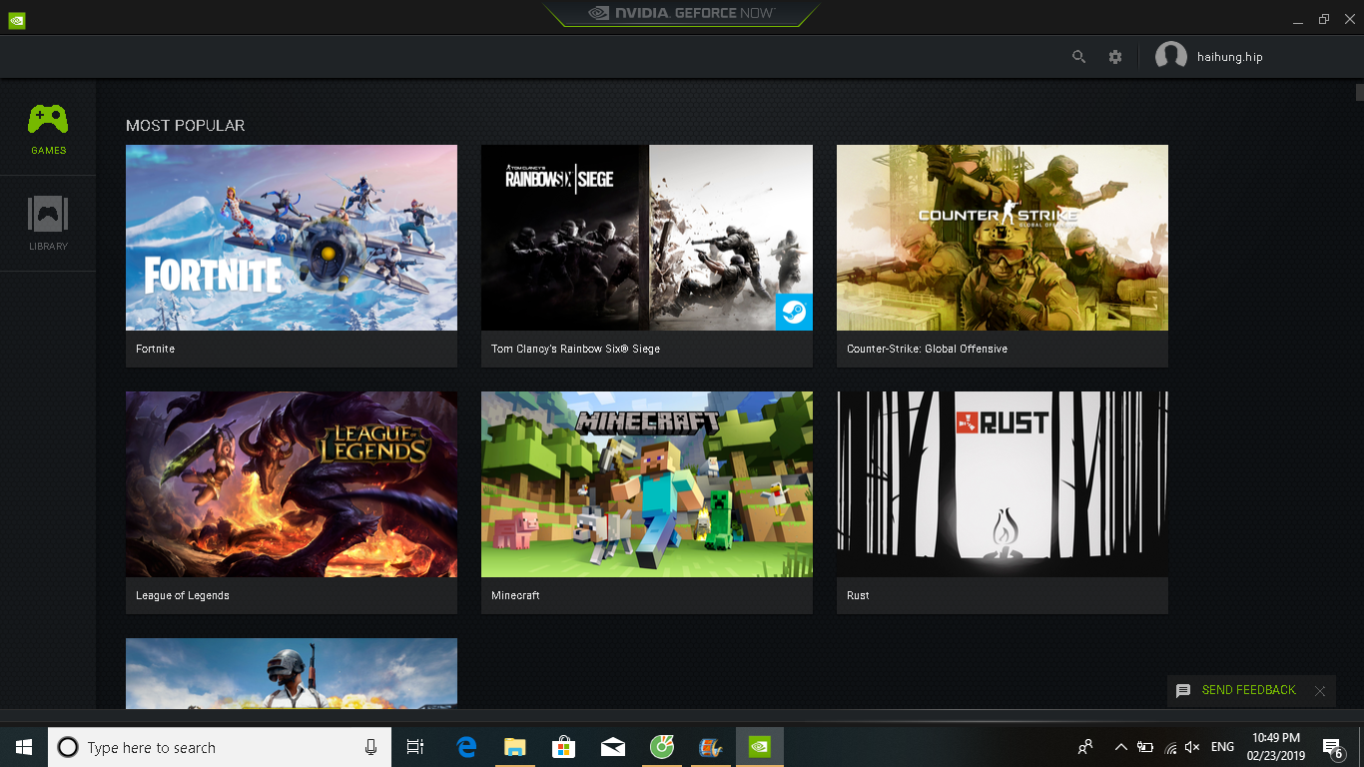Select the "Fortnite" caption text

[155, 349]
